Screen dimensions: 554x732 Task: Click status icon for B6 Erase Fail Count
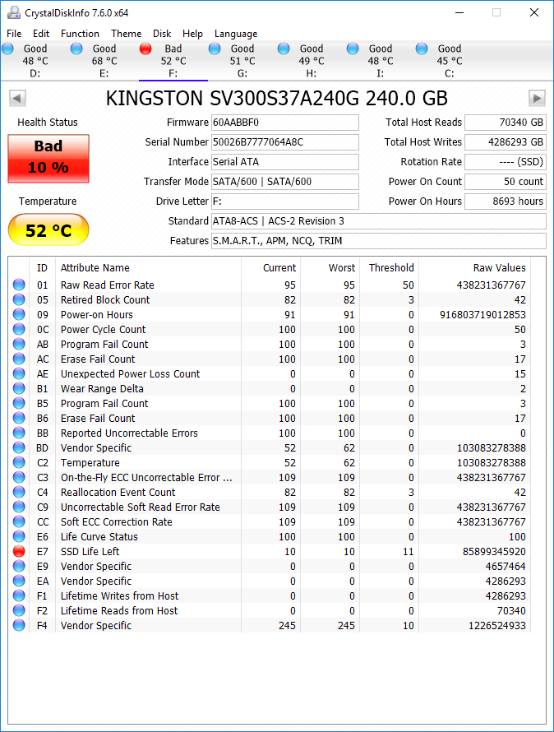(19, 419)
